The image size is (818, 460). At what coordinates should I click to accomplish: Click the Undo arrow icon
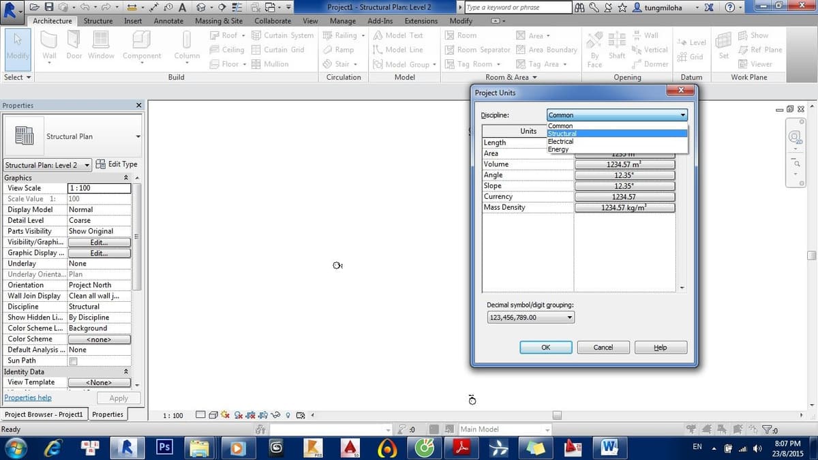point(85,7)
